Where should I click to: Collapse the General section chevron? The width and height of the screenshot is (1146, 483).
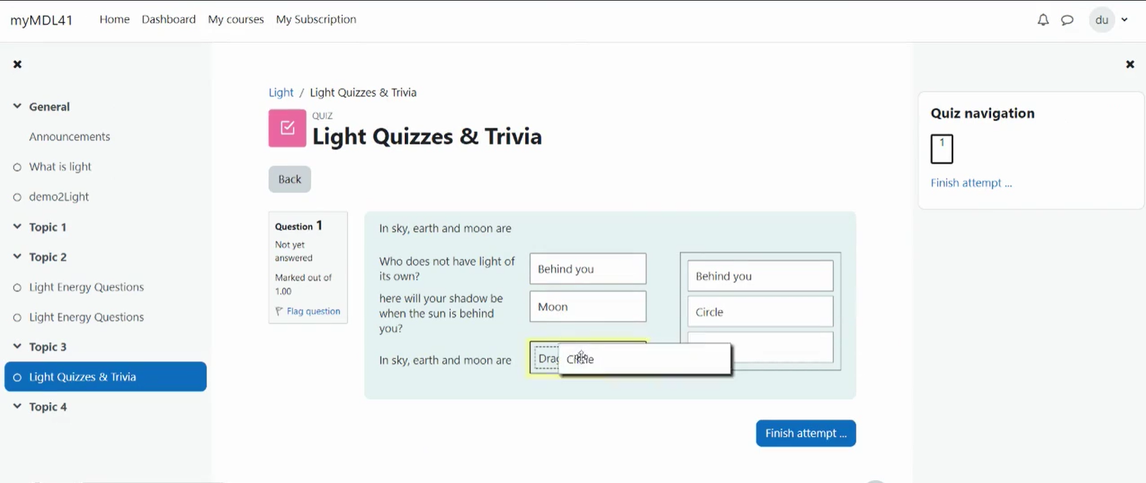(17, 106)
